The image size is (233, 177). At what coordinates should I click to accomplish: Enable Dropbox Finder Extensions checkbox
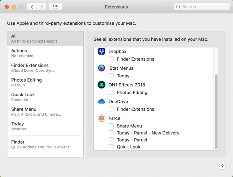point(111,59)
